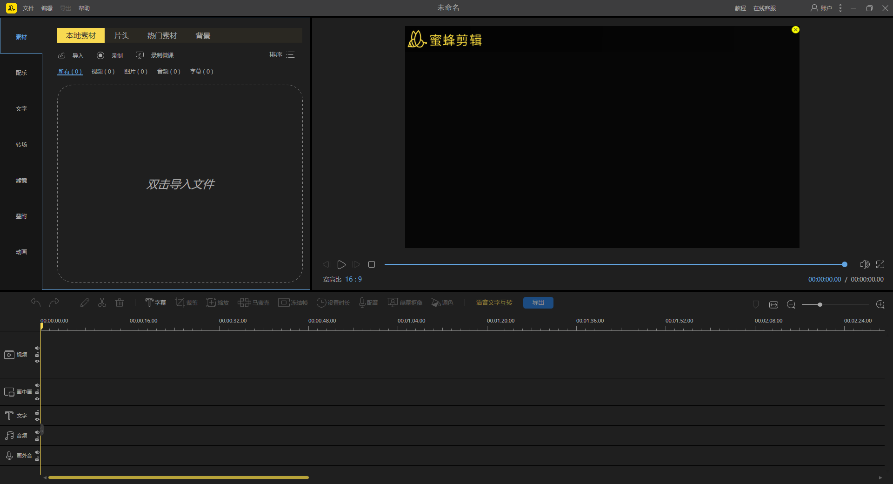Click the 字幕 subtitle tool in toolbar
The image size is (893, 484).
[x=155, y=303]
